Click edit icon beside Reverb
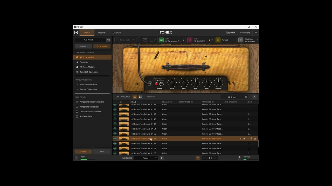332x186 pixels. 235,40
